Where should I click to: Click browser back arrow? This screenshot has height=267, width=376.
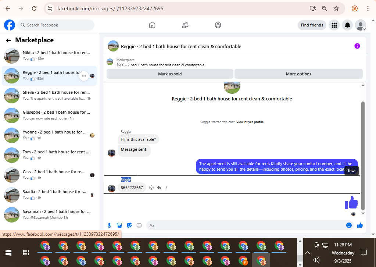point(8,8)
